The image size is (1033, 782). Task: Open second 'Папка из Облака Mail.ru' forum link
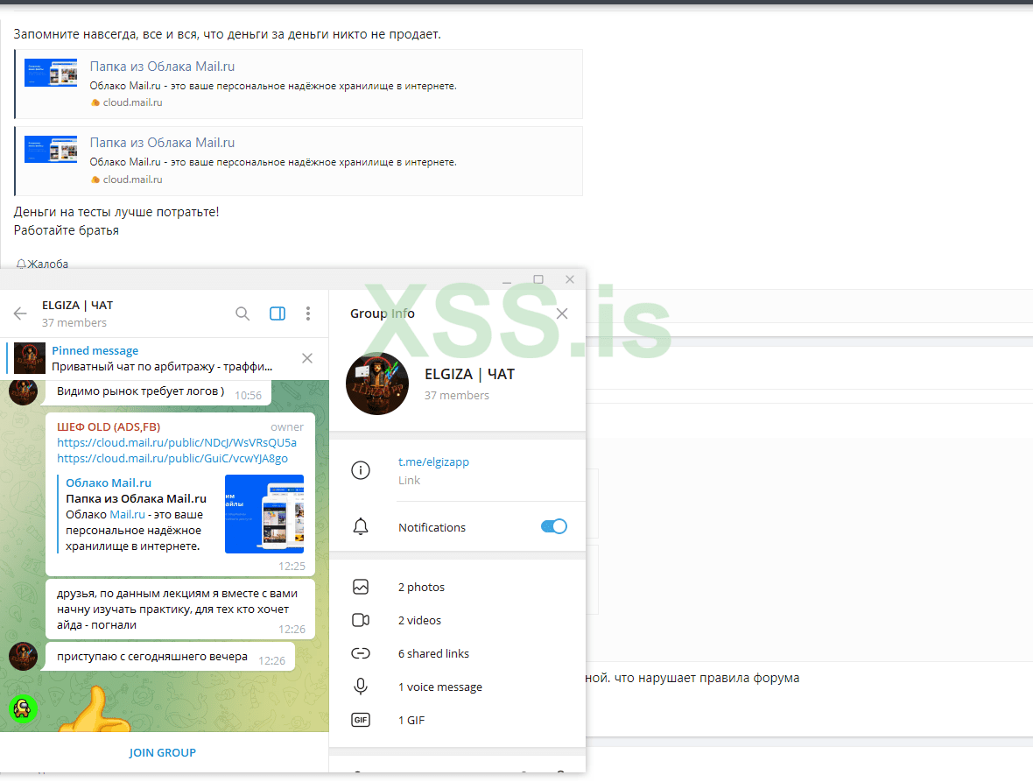pyautogui.click(x=162, y=143)
